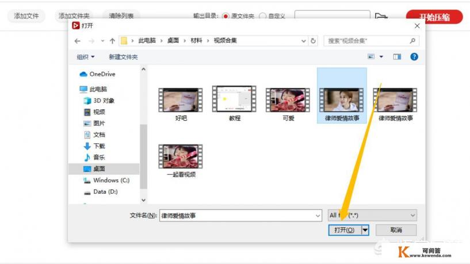Image resolution: width=470 pixels, height=264 pixels.
Task: Click the search magnifier icon
Action: [412, 40]
